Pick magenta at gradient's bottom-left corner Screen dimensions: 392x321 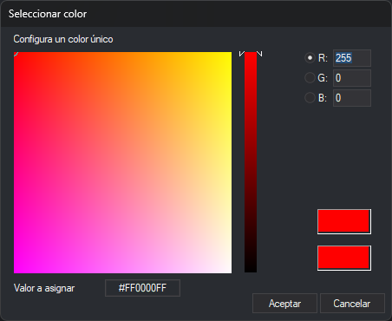(16, 272)
